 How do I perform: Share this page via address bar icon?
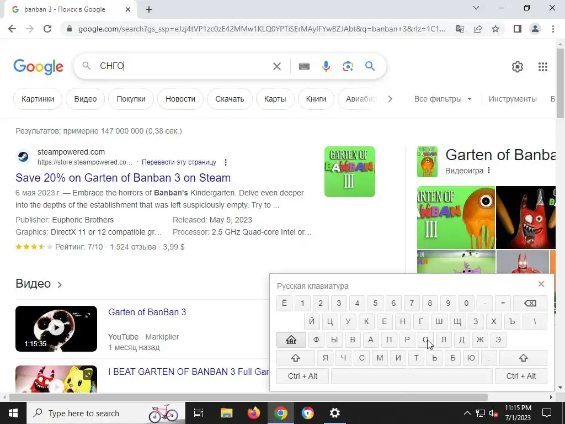tap(478, 29)
